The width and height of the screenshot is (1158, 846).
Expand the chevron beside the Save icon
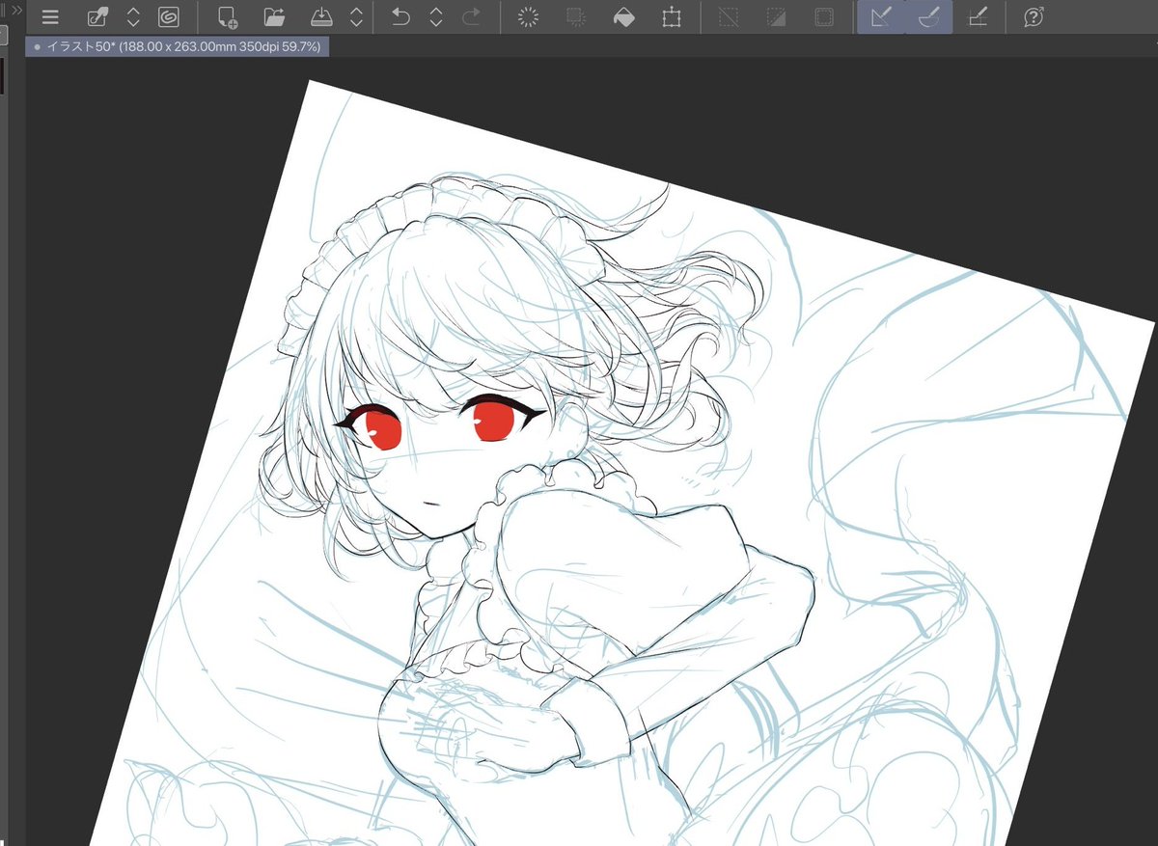pyautogui.click(x=356, y=17)
